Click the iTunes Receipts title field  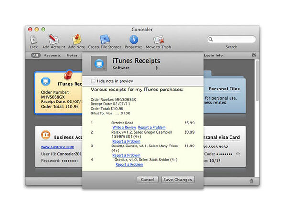[136, 61]
